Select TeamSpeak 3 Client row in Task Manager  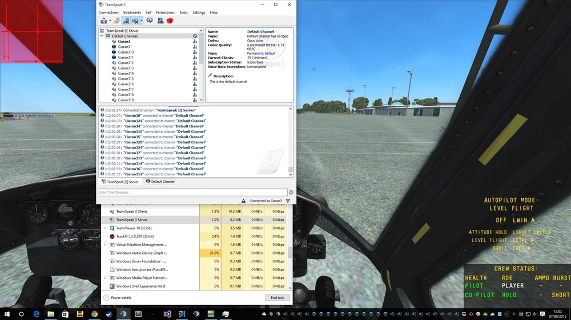tap(194, 211)
